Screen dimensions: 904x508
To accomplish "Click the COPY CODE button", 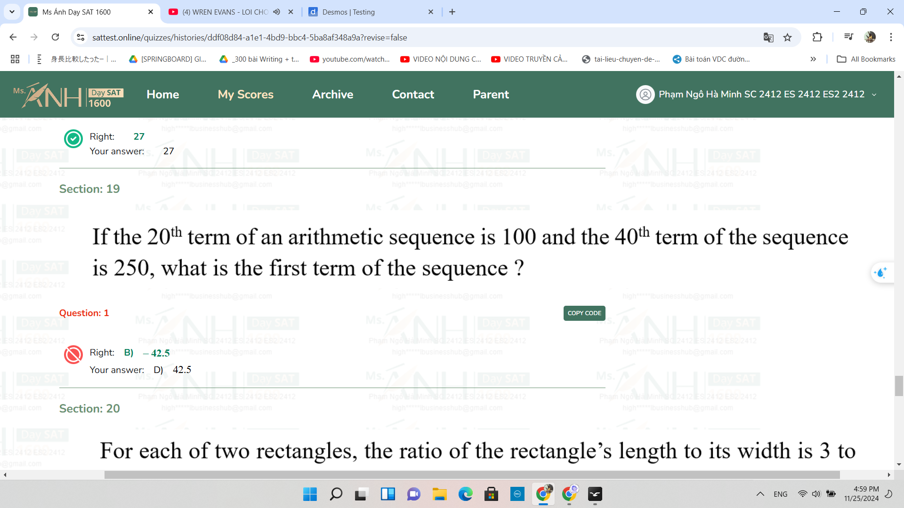I will pos(584,313).
